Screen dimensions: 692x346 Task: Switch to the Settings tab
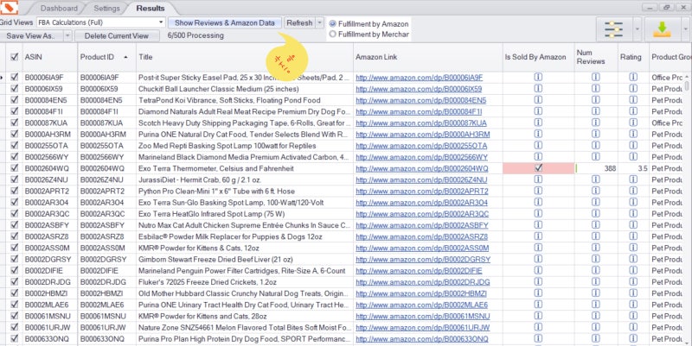[x=106, y=9]
